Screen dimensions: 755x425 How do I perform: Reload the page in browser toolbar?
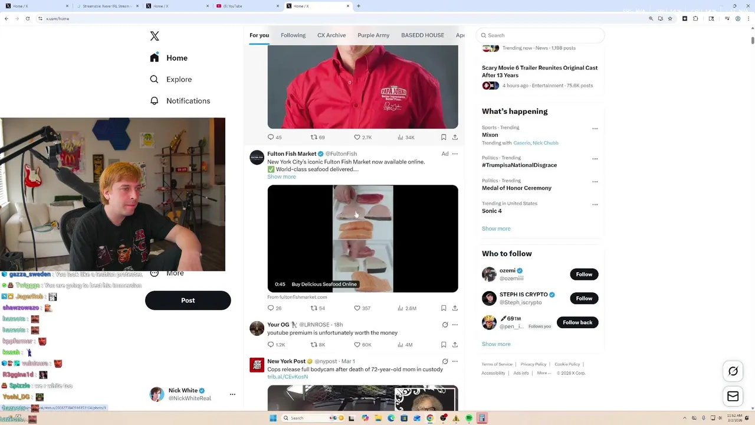coord(27,18)
